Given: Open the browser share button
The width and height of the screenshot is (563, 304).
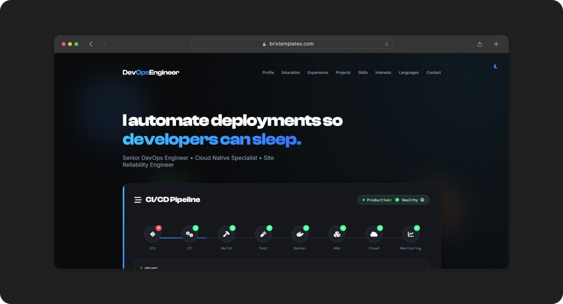Looking at the screenshot, I should click(480, 44).
